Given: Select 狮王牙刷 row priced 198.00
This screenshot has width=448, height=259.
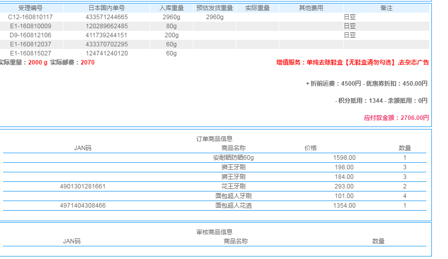Looking at the screenshot, I should [x=233, y=167].
